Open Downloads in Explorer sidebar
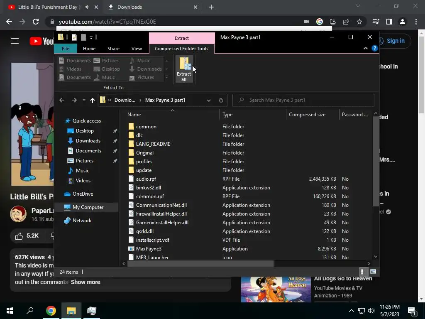The image size is (425, 319). tap(88, 141)
